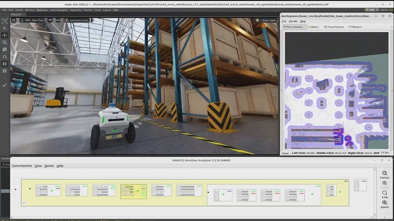Open the viewport settings hamburger icon
Screen dimensions: 394x221
tap(13, 20)
